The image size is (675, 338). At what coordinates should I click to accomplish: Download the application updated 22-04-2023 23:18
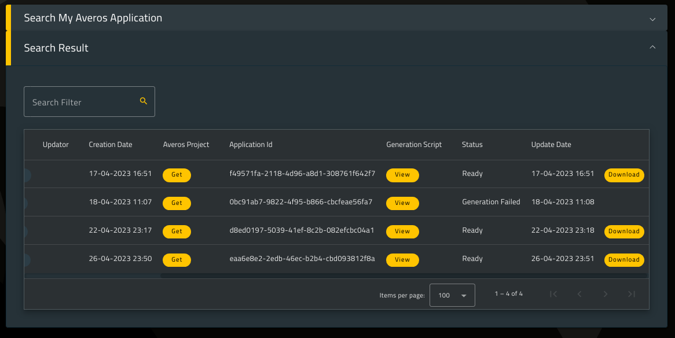(x=624, y=232)
